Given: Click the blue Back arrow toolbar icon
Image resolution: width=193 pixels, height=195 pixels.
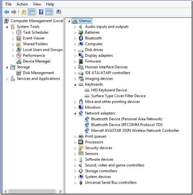Looking at the screenshot, I should click(6, 12).
